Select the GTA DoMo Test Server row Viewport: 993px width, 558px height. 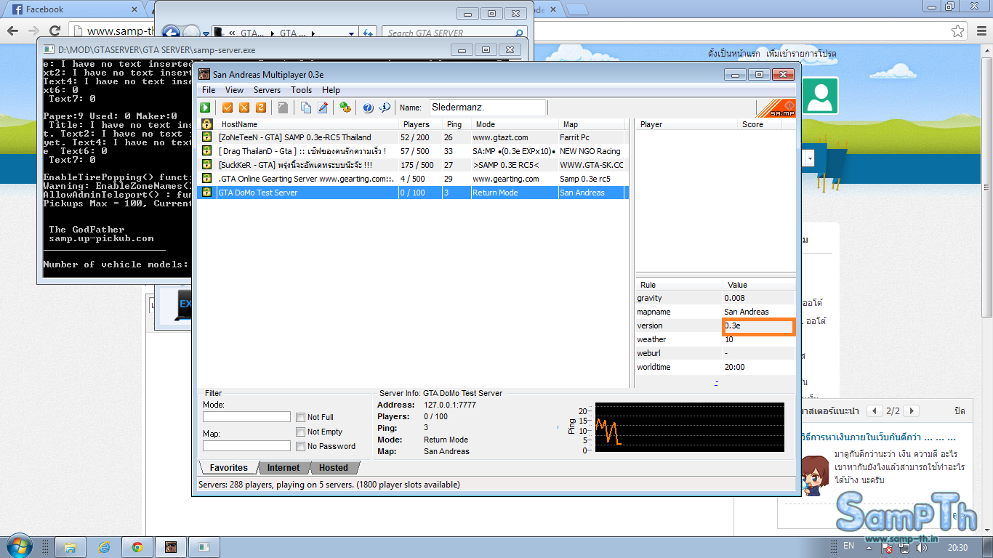pyautogui.click(x=412, y=193)
